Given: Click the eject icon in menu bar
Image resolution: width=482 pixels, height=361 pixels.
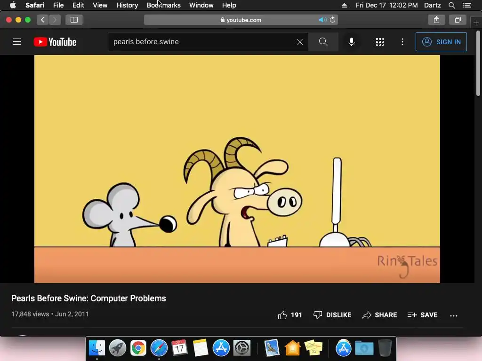Looking at the screenshot, I should (x=344, y=5).
